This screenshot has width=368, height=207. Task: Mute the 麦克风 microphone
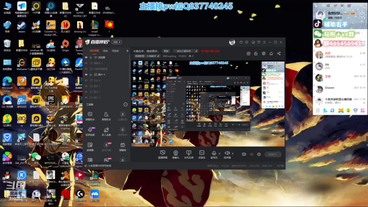(214, 155)
